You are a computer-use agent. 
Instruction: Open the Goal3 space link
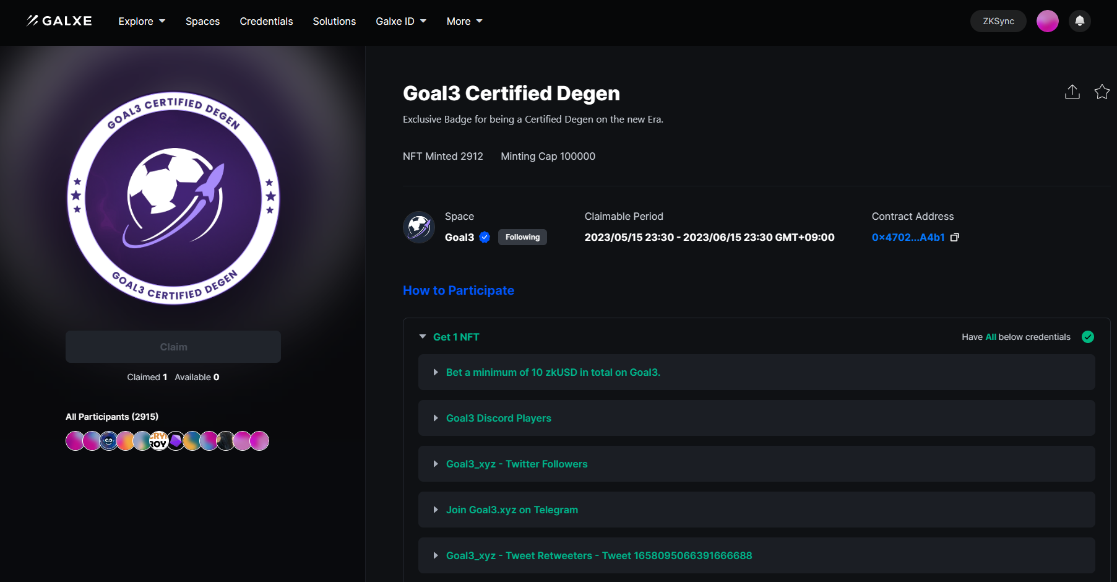tap(459, 237)
